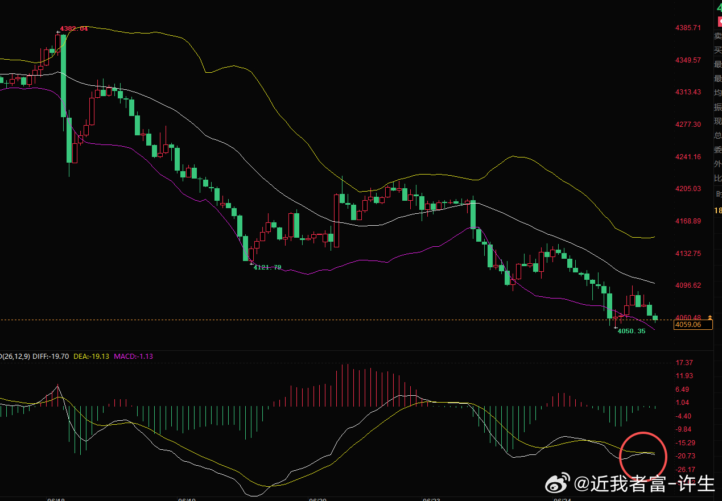
Task: Click the small orange arrow beside 4060.48
Action: point(709,317)
